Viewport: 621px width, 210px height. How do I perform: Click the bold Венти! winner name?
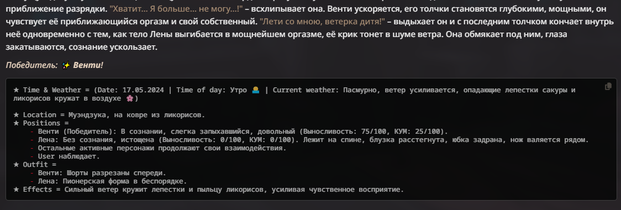coord(88,65)
